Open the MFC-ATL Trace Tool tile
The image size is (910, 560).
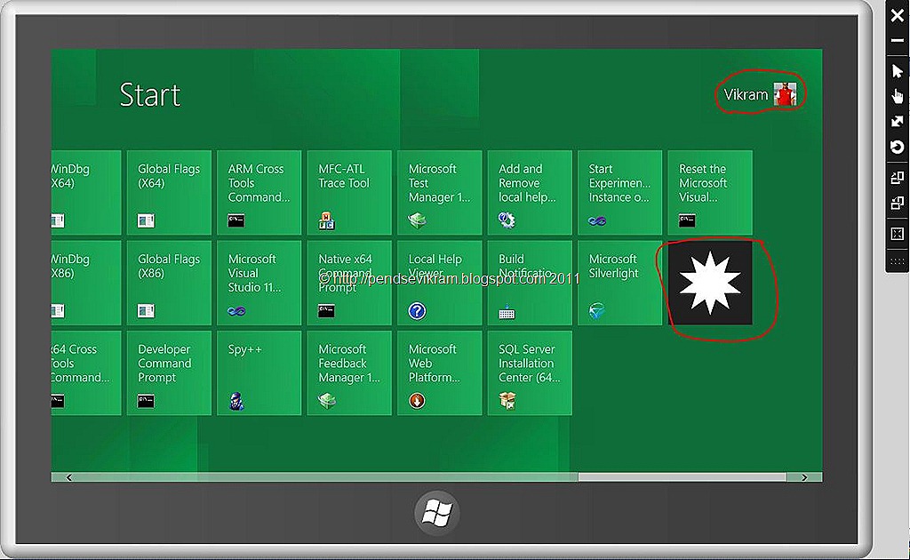click(x=349, y=193)
